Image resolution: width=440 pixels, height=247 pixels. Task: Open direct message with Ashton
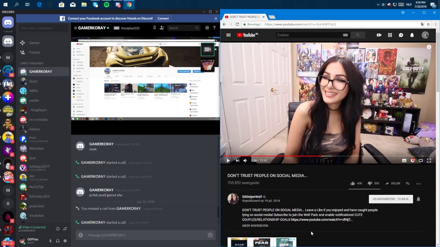click(44, 129)
